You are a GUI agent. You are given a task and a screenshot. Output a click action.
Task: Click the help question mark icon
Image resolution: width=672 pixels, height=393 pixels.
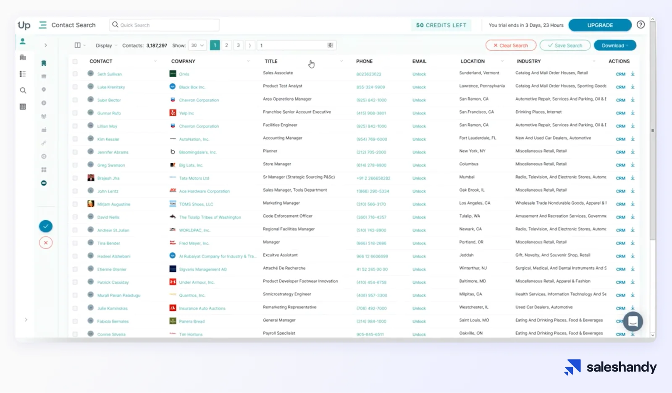640,25
